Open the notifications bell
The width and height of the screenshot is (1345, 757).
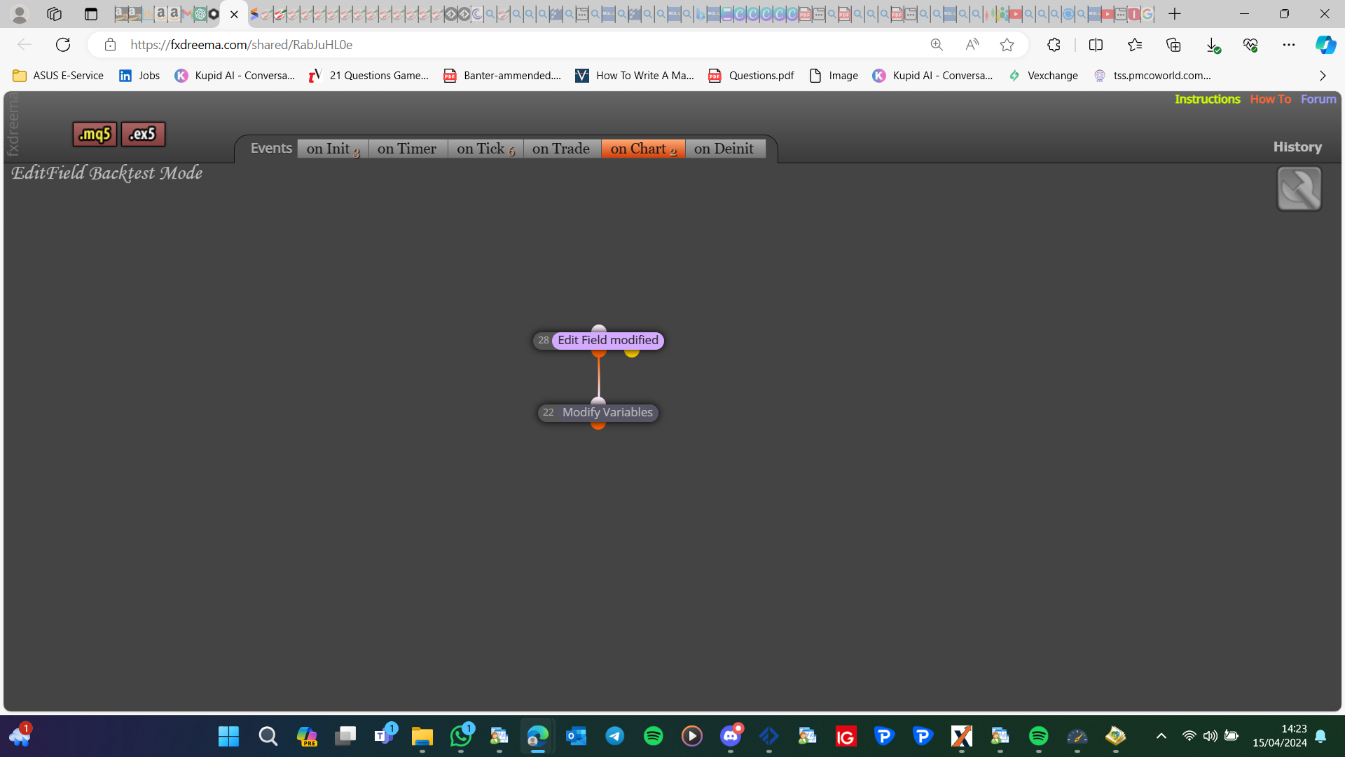click(1320, 736)
